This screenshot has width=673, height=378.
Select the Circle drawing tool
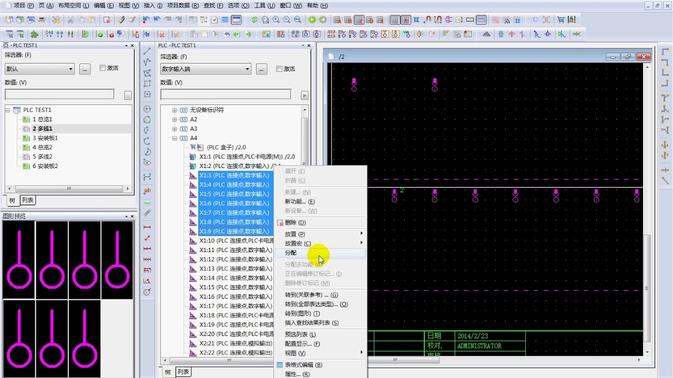point(147,109)
